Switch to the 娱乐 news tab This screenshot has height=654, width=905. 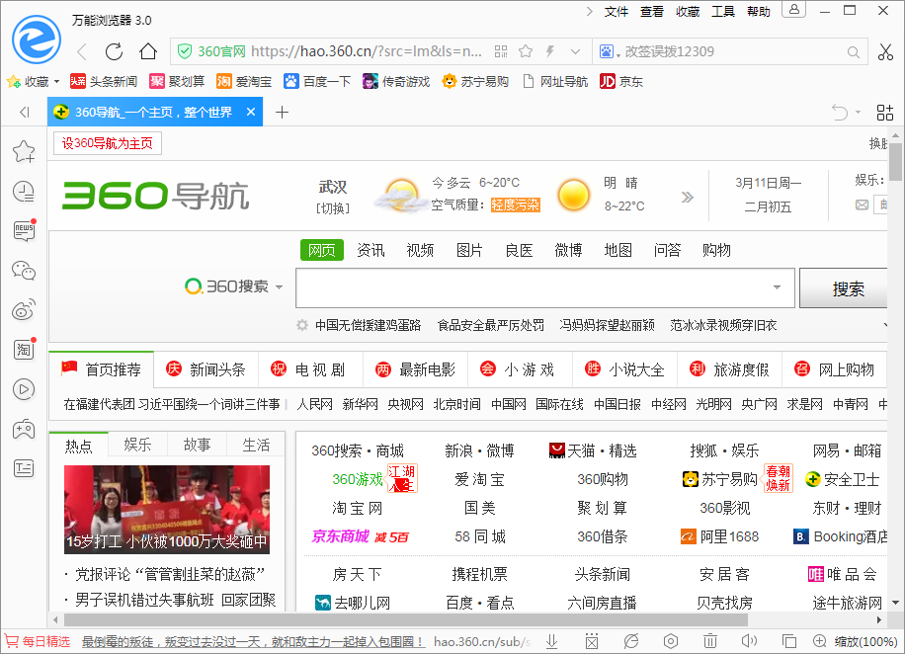coord(137,445)
